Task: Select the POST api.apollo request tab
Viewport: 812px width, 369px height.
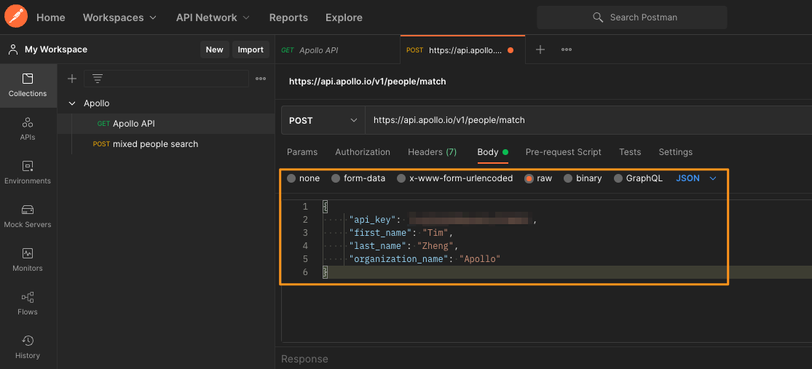Action: pos(462,50)
